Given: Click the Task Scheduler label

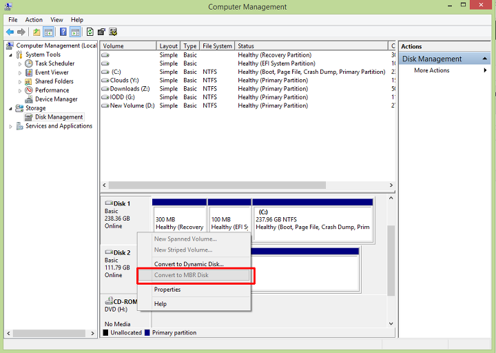Looking at the screenshot, I should pyautogui.click(x=54, y=63).
